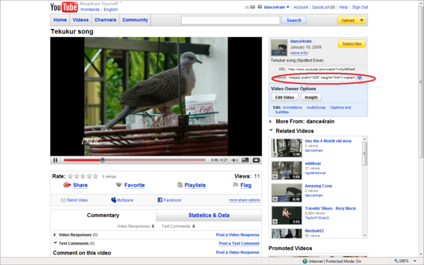
Task: Open dance4rain account dropdown in header
Action: tap(288, 7)
